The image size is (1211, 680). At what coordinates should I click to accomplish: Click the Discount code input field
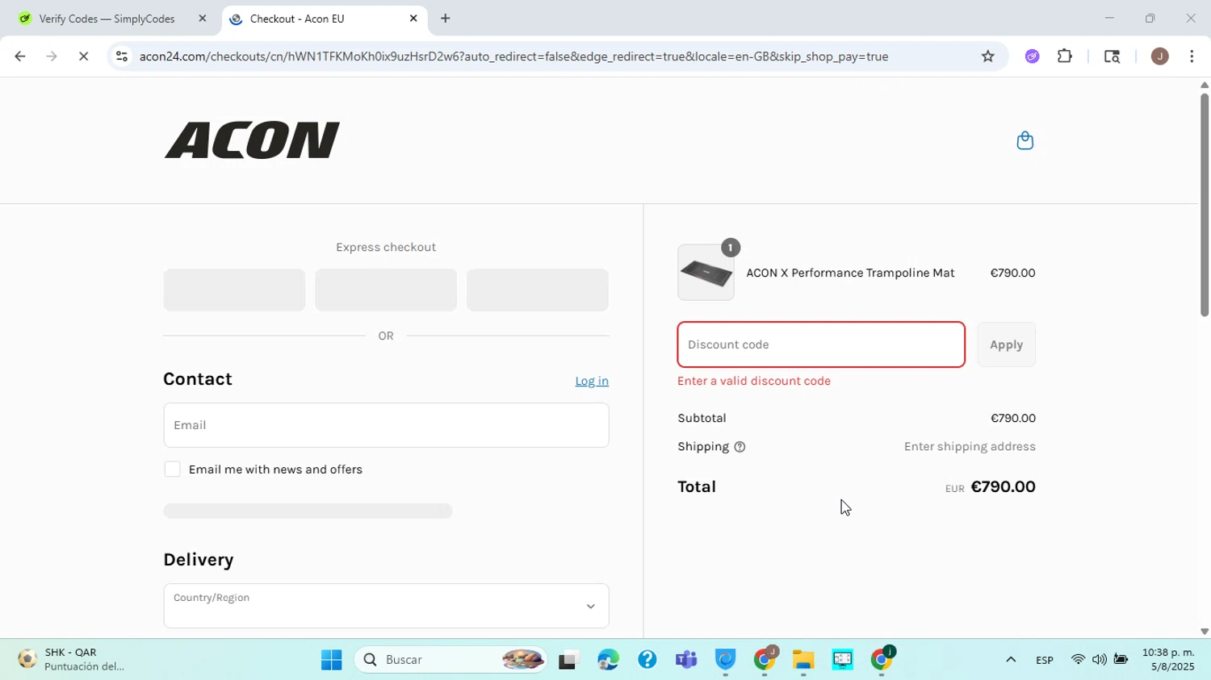[x=821, y=344]
